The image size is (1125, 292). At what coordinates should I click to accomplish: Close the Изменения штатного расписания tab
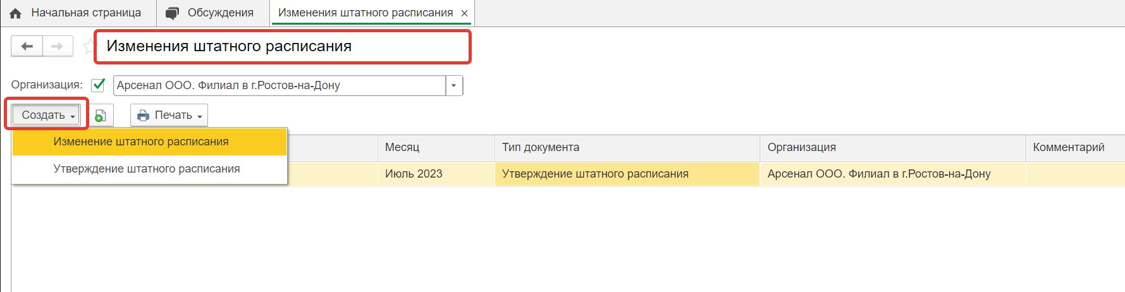465,13
